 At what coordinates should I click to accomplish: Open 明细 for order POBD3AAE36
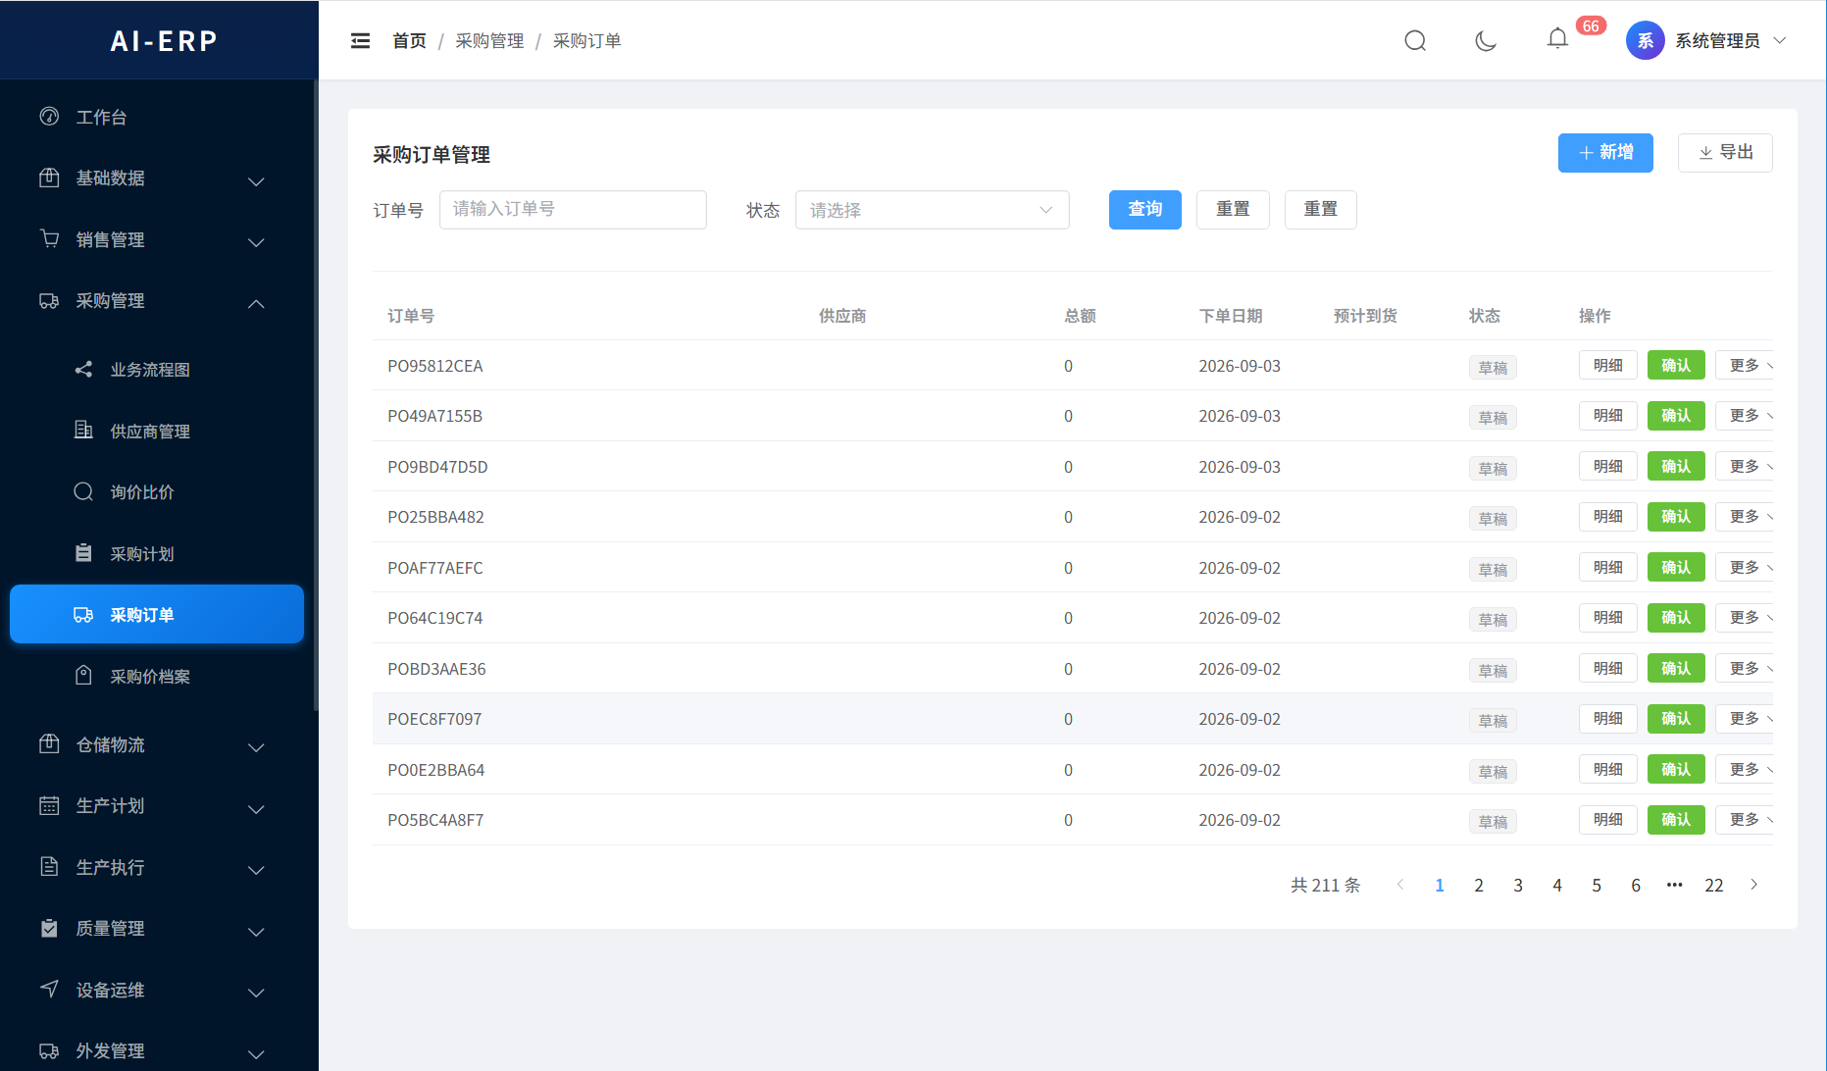point(1607,668)
